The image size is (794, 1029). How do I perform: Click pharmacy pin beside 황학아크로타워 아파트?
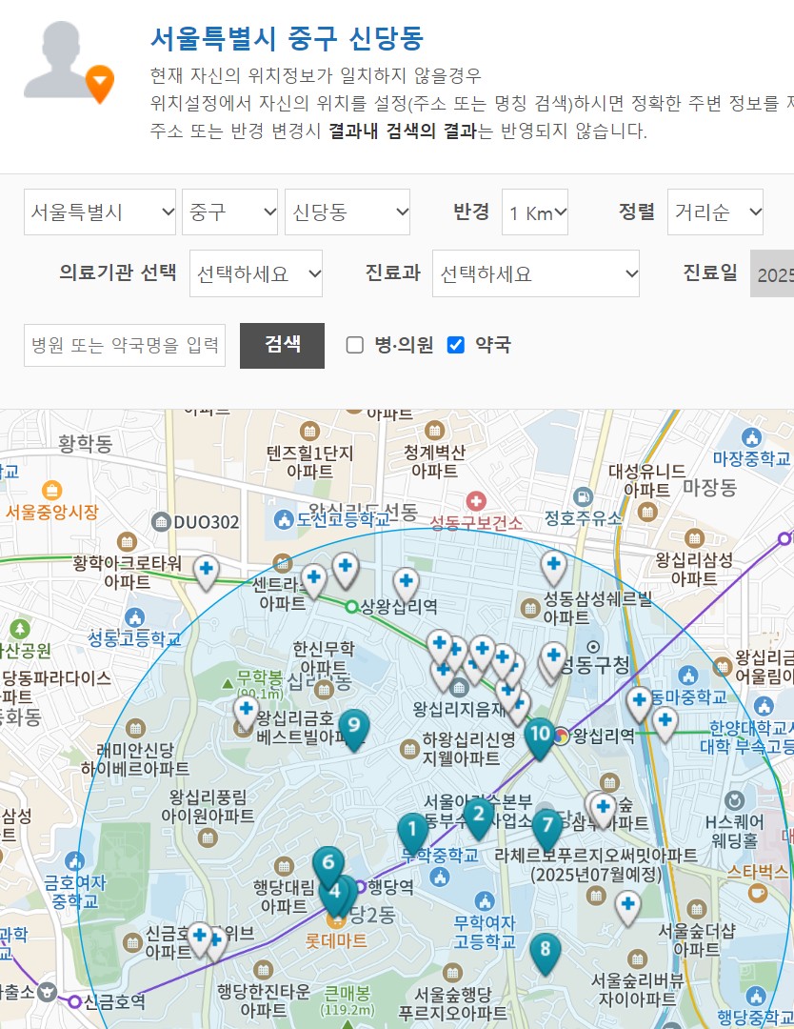[207, 573]
